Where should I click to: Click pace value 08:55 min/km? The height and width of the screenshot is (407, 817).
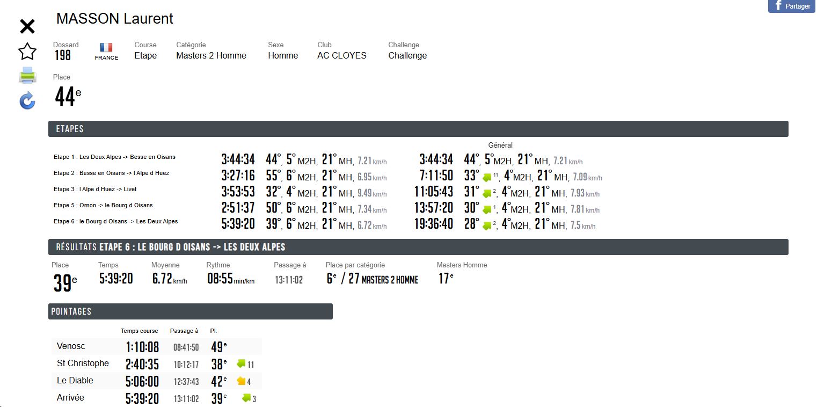click(231, 279)
